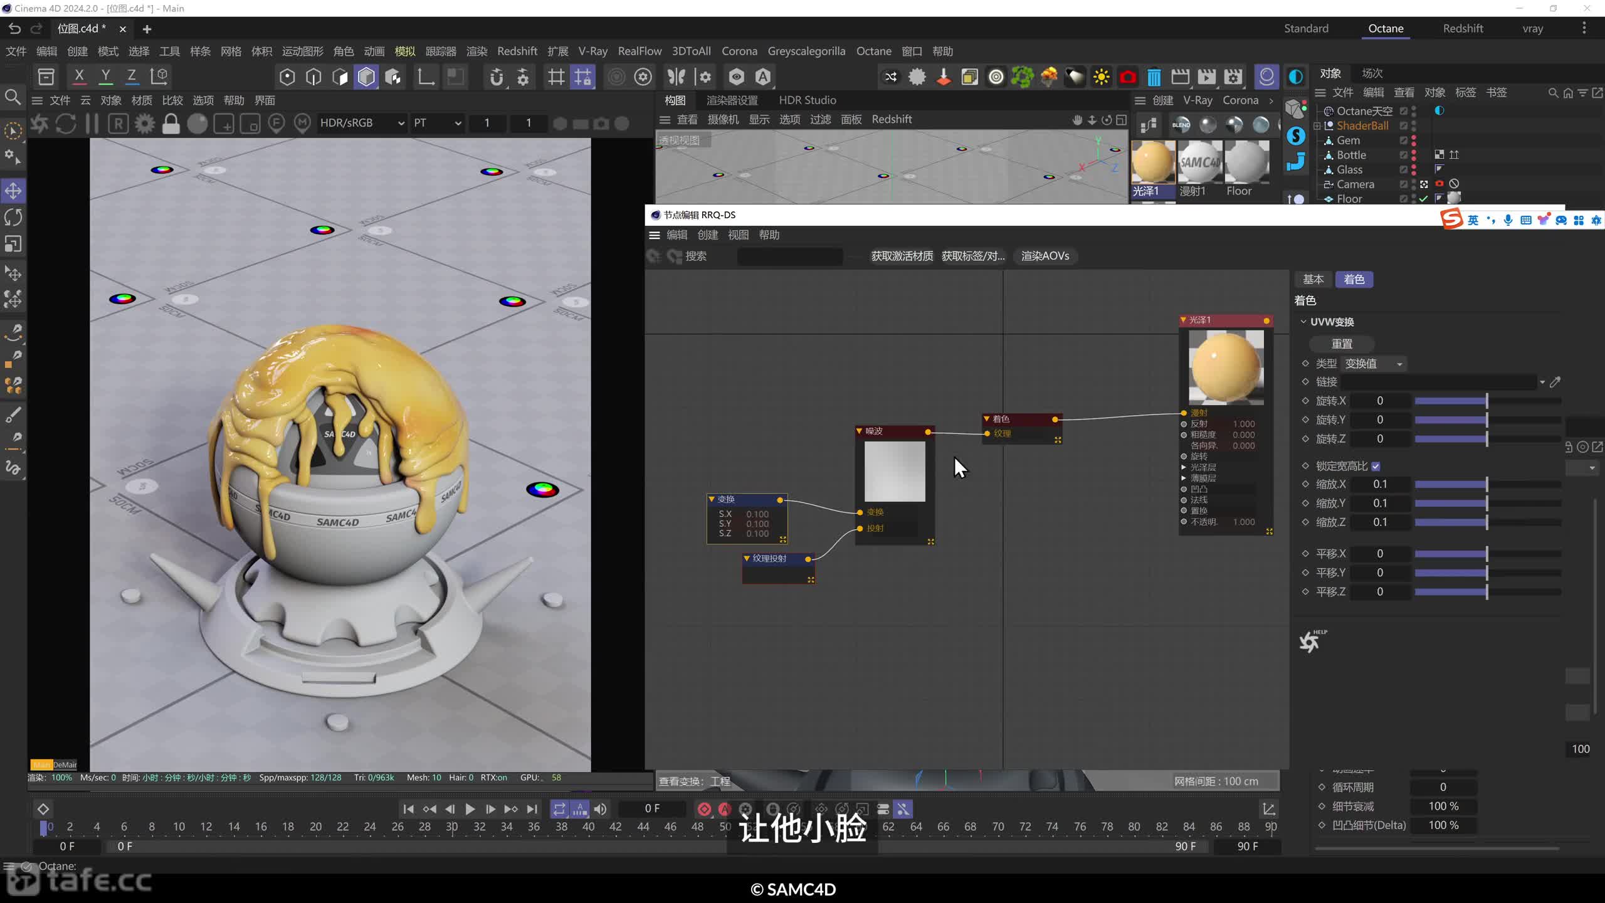Image resolution: width=1605 pixels, height=903 pixels.
Task: Open the PT kernel dropdown
Action: click(437, 123)
